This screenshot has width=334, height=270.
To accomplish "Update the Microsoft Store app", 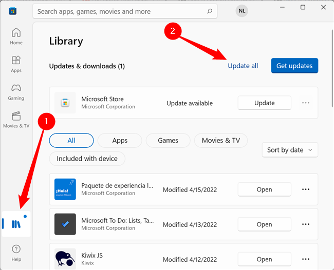I will tap(264, 103).
